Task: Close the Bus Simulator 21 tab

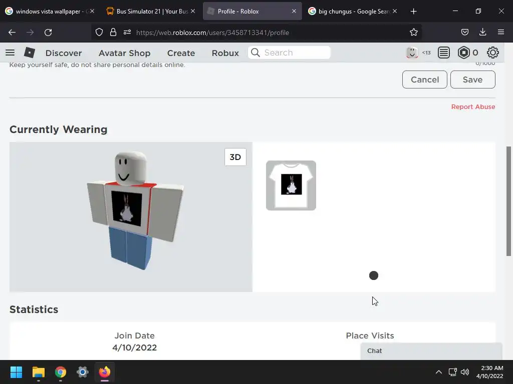Action: coord(193,11)
